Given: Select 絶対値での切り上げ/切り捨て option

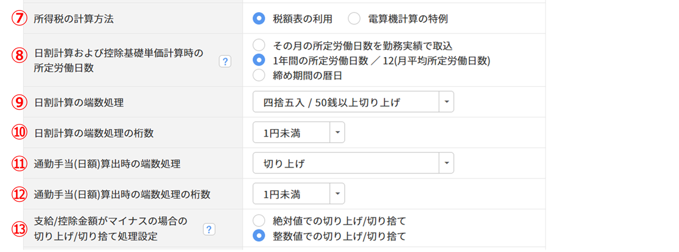Looking at the screenshot, I should click(x=259, y=220).
